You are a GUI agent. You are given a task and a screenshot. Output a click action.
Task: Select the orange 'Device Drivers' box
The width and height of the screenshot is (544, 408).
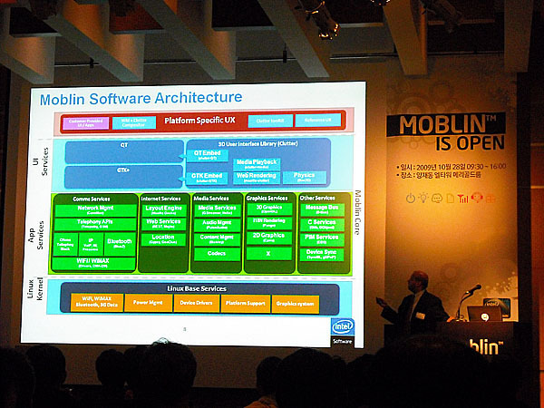pos(197,303)
